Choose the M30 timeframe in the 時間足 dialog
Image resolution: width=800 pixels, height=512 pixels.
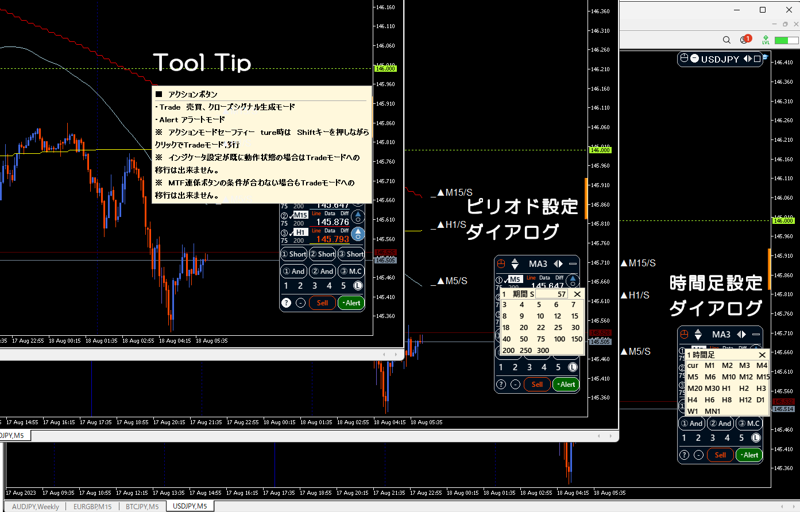(x=712, y=389)
